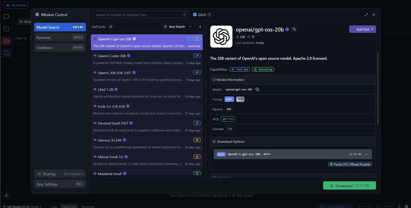This screenshot has width=411, height=208.
Task: Click the reasoning icon on OpenAI's gpt-oss 20B row
Action: [x=197, y=39]
